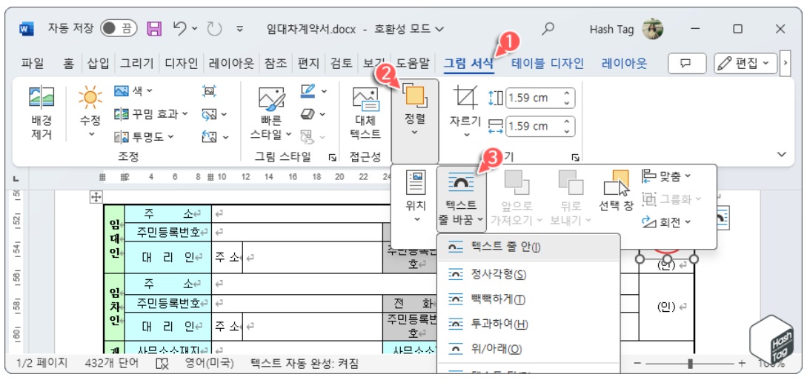The height and width of the screenshot is (380, 807).
Task: Toggle the AutoSave (자동 저장) switch
Action: point(119,28)
